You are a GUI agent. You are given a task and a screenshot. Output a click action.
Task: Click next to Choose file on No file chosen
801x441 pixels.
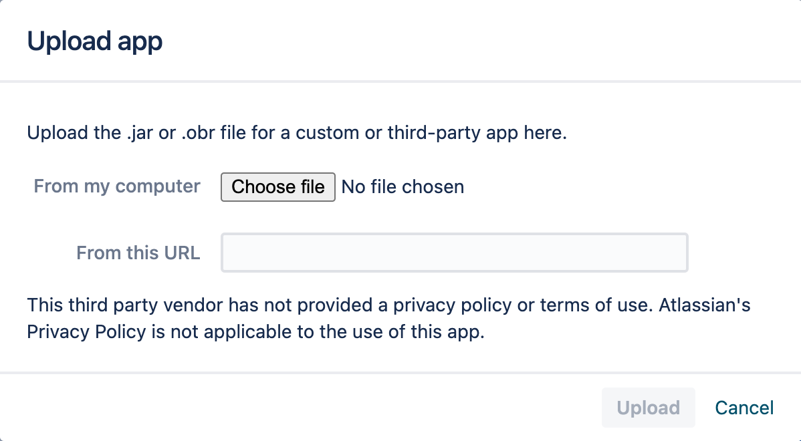coord(403,186)
